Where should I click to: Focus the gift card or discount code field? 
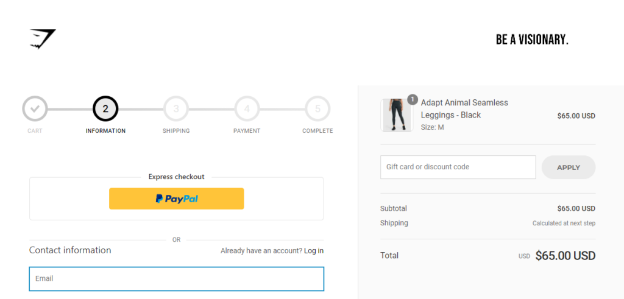[x=458, y=167]
